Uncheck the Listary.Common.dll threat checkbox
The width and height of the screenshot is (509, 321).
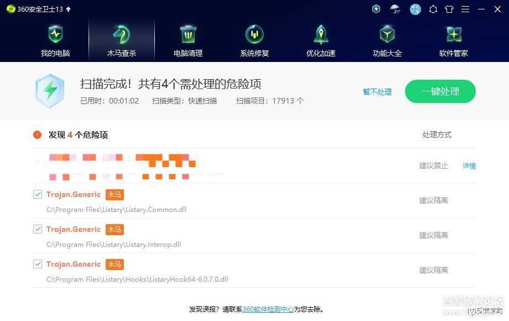click(38, 194)
